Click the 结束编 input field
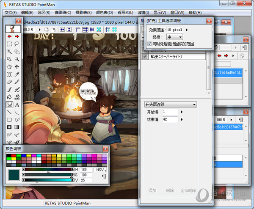254x209 pixels. click(x=170, y=119)
